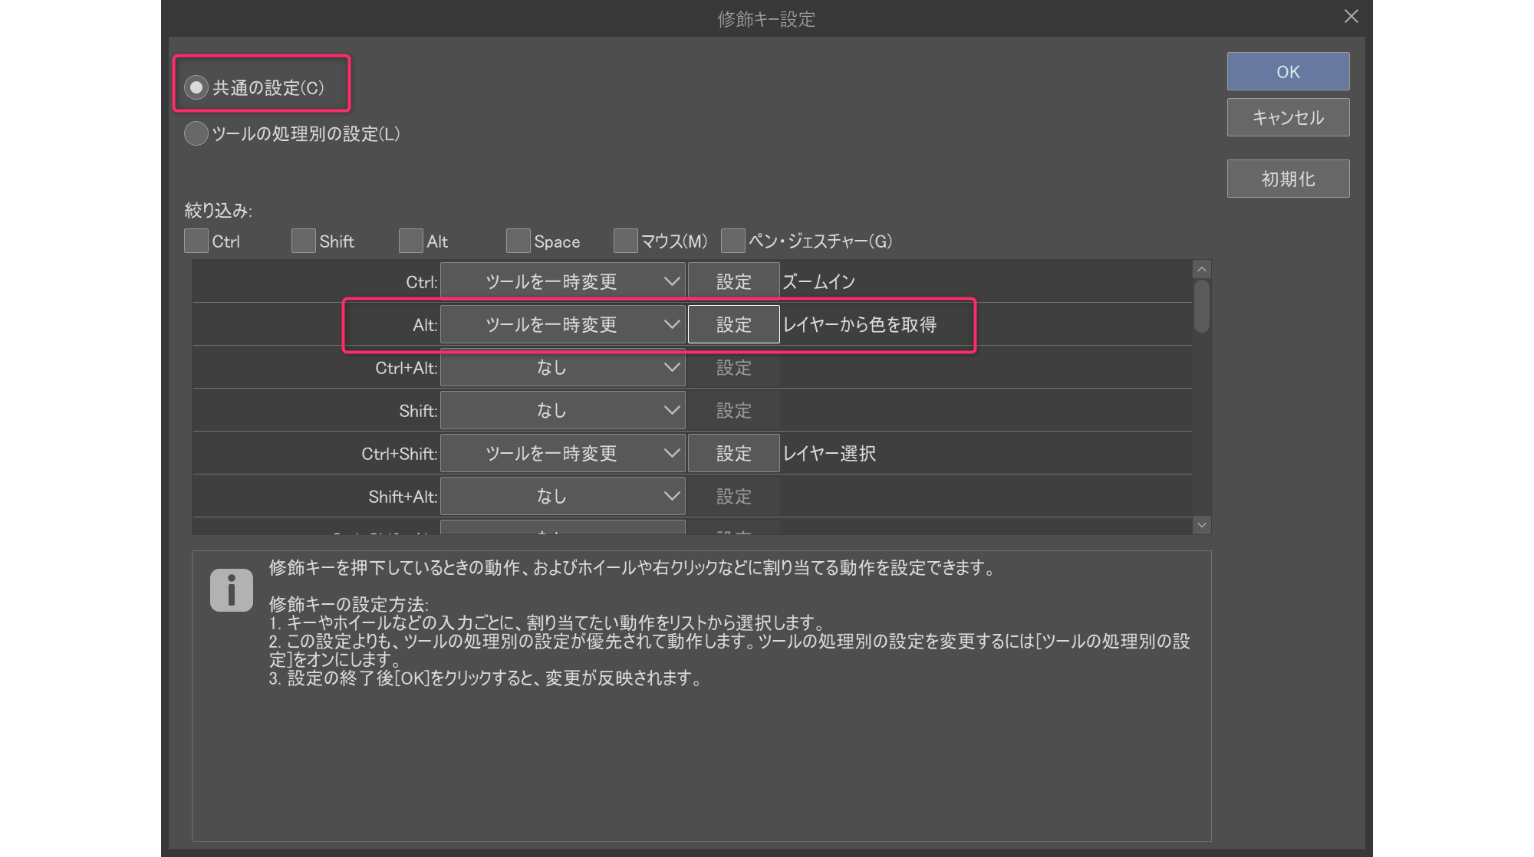Image resolution: width=1534 pixels, height=857 pixels.
Task: Close the 修飾キー設定 dialog window
Action: click(x=1351, y=17)
